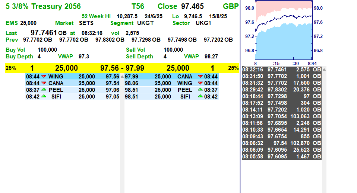
Task: Select the 08:10:33 trade at 97.6654
Action: click(282, 130)
